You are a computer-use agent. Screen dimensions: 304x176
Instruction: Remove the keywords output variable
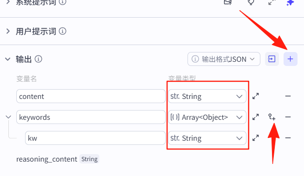288,117
